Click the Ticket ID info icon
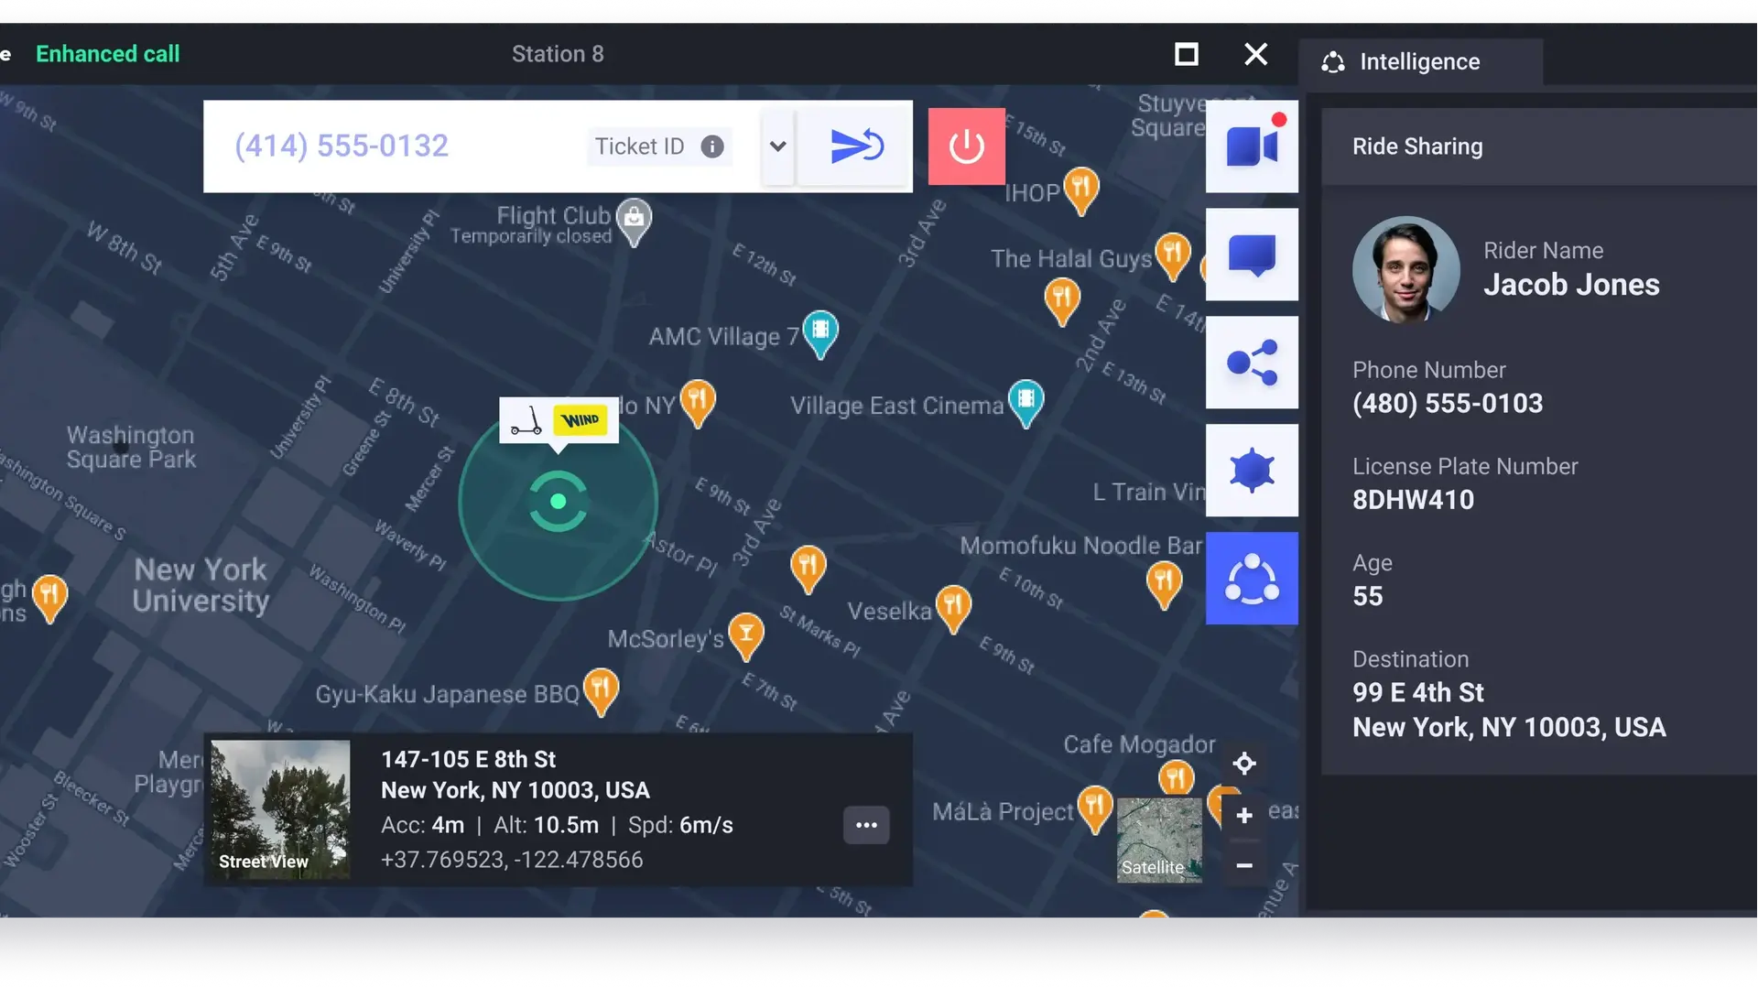1758x987 pixels. pyautogui.click(x=712, y=146)
